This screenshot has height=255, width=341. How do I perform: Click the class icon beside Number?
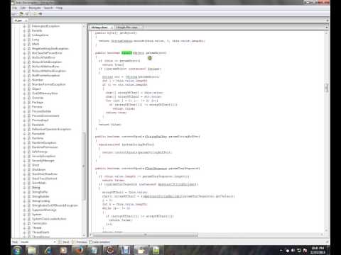29,80
